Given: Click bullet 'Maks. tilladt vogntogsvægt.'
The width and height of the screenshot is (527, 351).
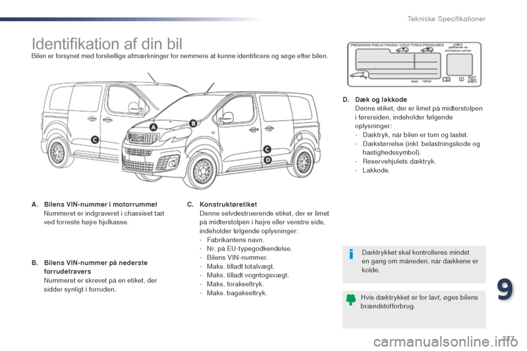Looking at the screenshot, I should [x=248, y=275].
